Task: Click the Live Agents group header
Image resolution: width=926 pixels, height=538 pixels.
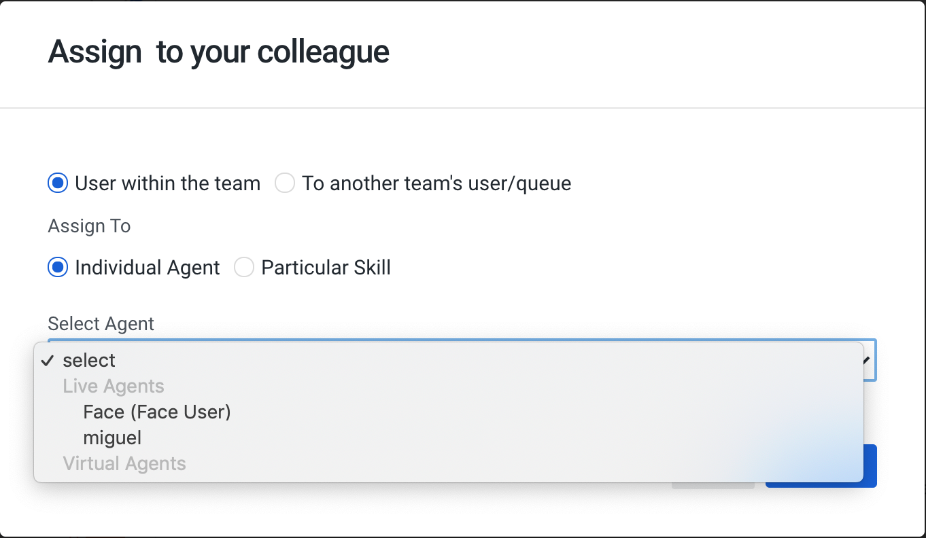Action: coord(114,386)
